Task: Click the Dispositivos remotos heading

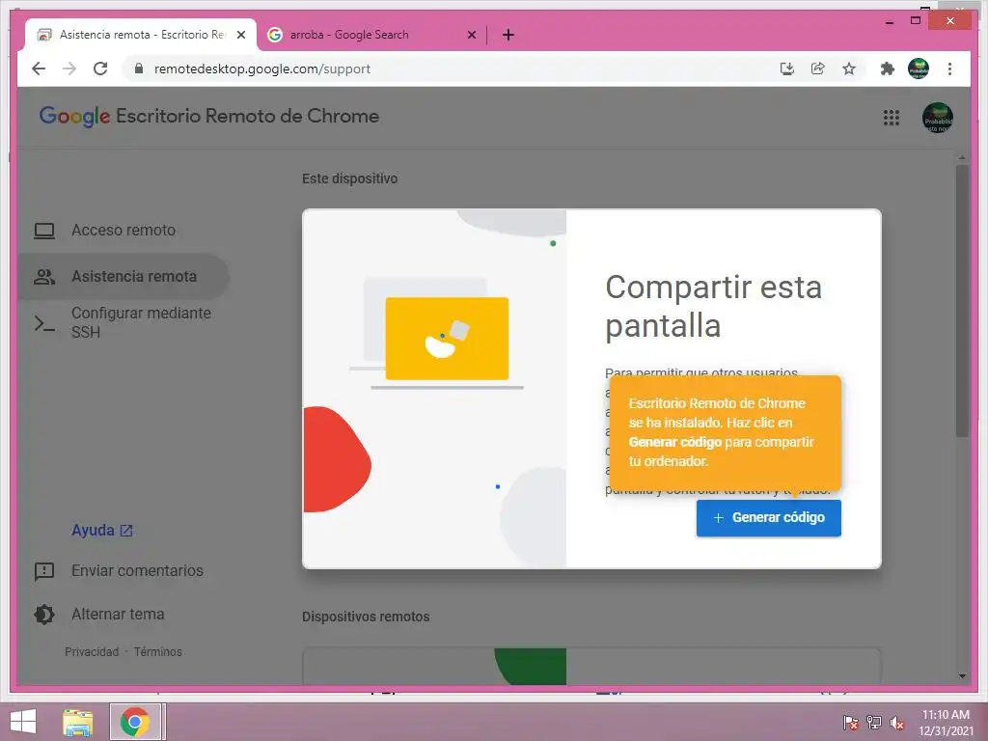Action: point(366,617)
